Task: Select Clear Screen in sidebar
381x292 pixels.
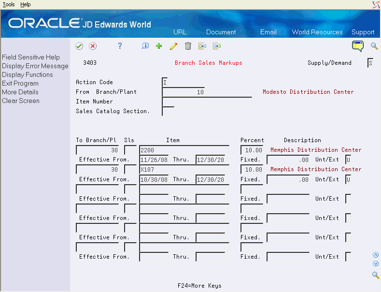Action: pyautogui.click(x=21, y=101)
